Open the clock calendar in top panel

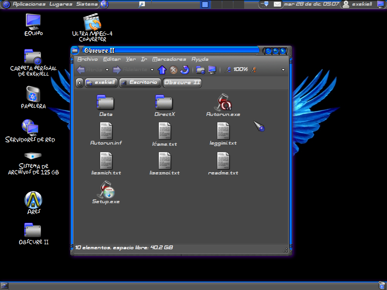[x=311, y=4]
